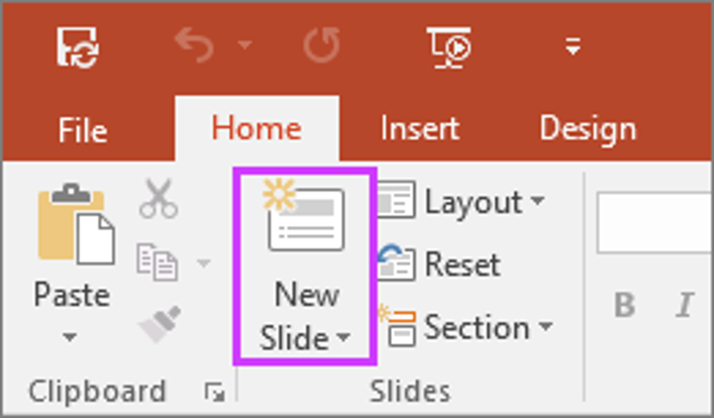
Task: Open Clipboard pane dialog launcher
Action: 215,394
